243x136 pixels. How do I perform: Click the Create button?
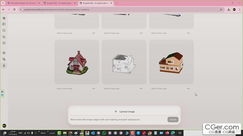point(173,120)
